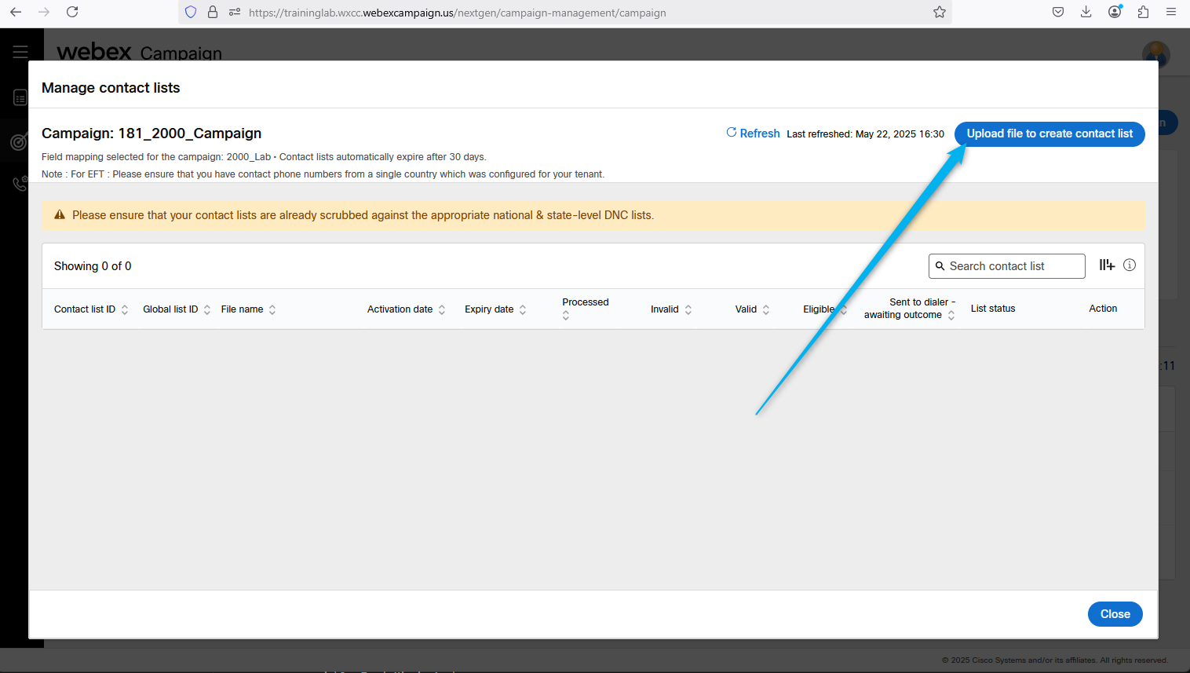
Task: Click the browser reload page icon
Action: pyautogui.click(x=72, y=12)
